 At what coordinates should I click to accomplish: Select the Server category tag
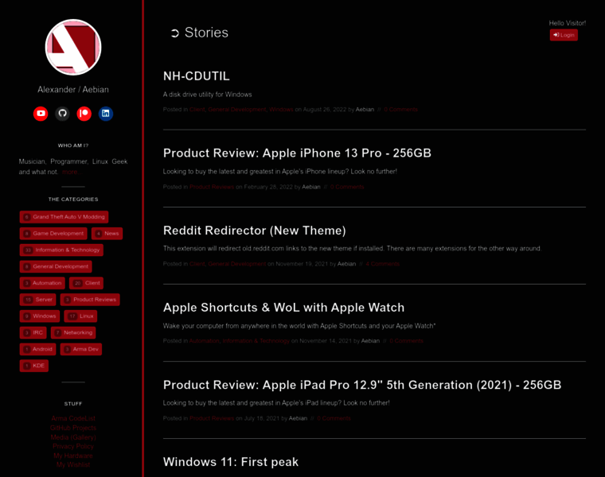point(38,300)
